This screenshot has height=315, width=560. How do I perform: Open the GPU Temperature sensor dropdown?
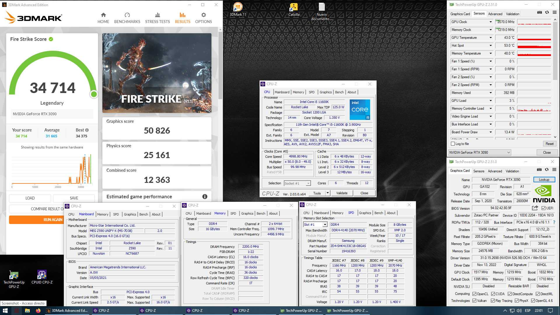491,38
